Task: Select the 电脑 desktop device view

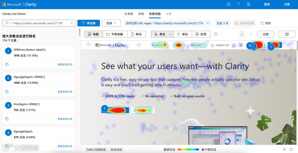Action: tap(94, 34)
